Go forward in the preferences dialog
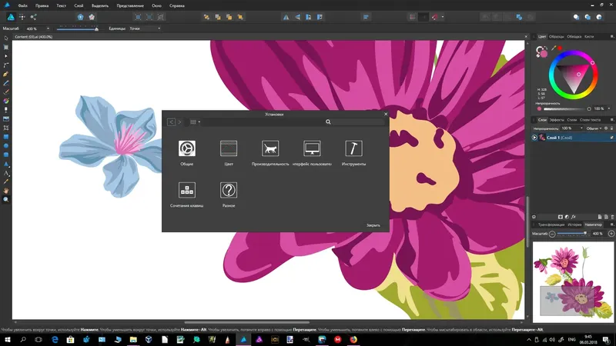This screenshot has width=616, height=346. [x=179, y=122]
